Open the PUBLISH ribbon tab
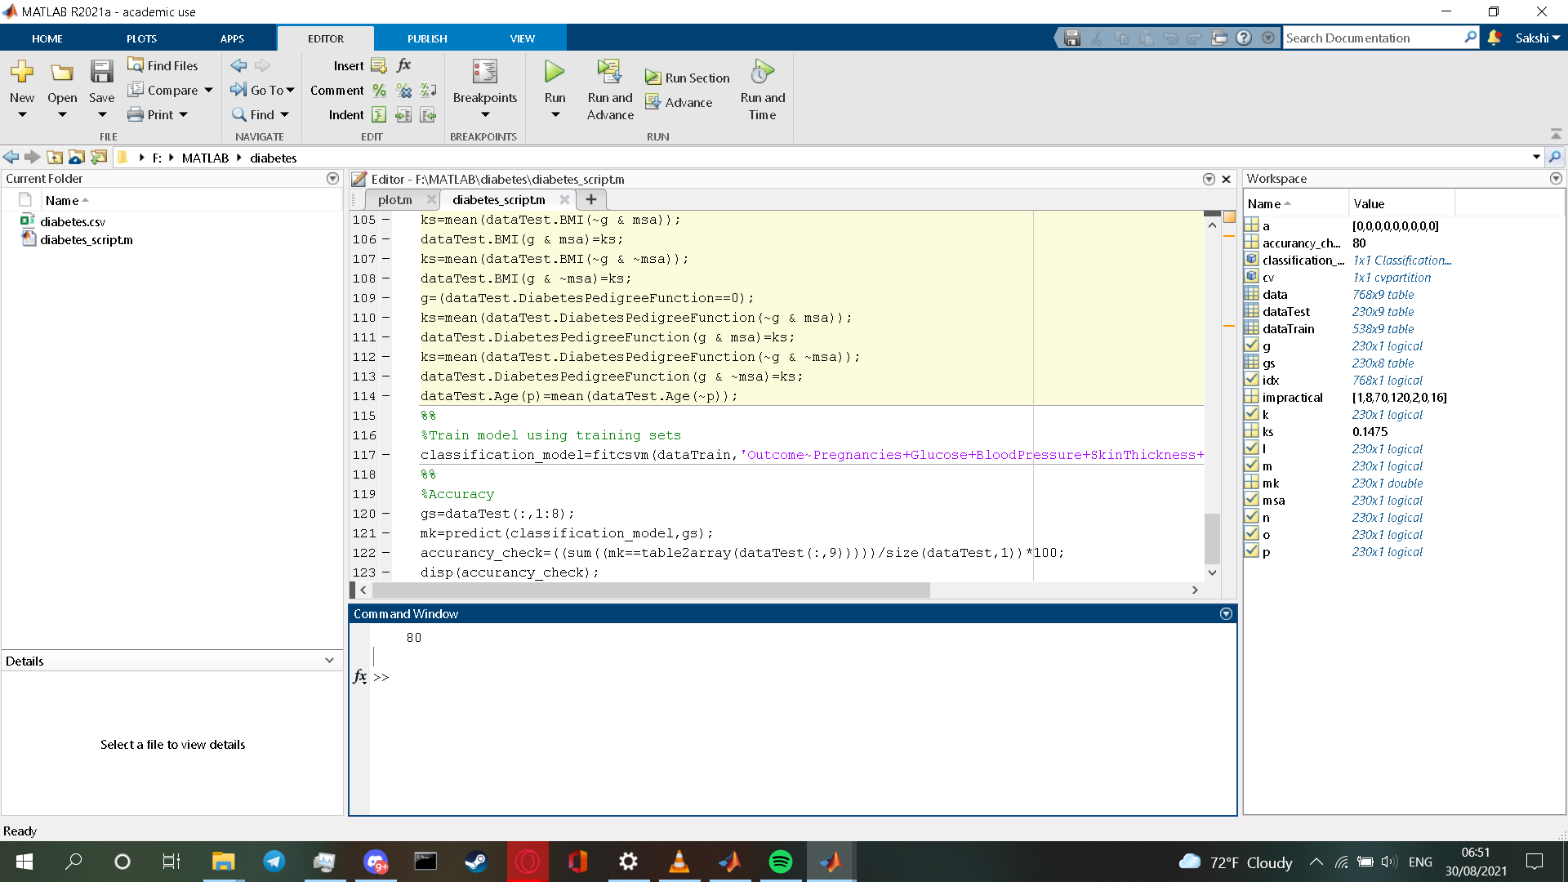Screen dimensions: 1568x882 tap(426, 38)
